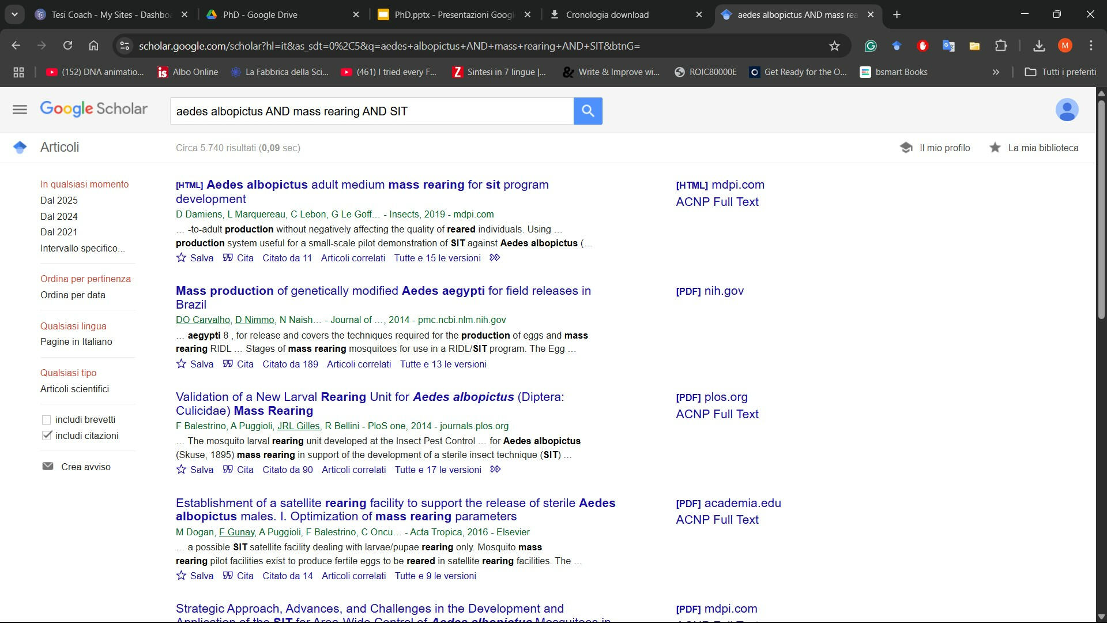Expand more options arrows on first result
This screenshot has height=623, width=1107.
pyautogui.click(x=495, y=258)
